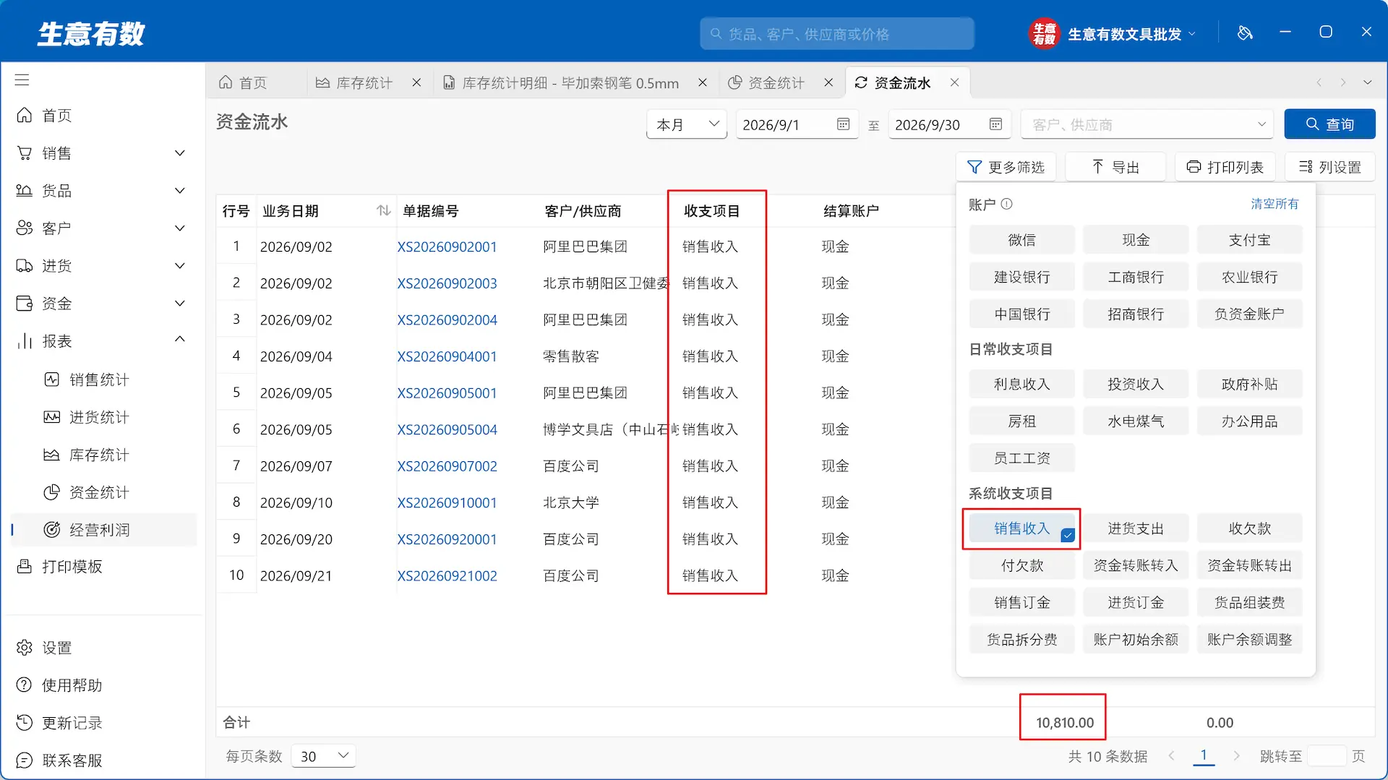The image size is (1388, 780).
Task: Go to next page arrow in pagination
Action: pyautogui.click(x=1236, y=756)
